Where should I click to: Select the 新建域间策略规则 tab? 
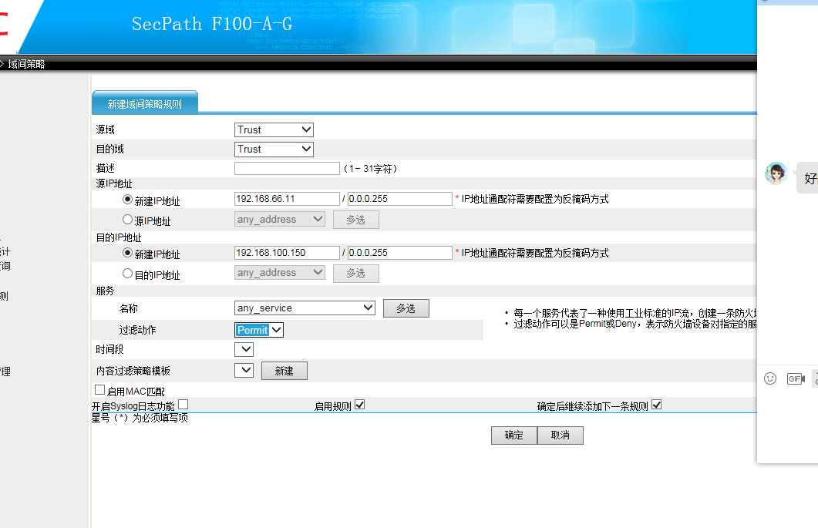[x=144, y=103]
